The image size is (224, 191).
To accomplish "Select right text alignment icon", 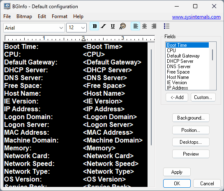I will click(154, 26).
